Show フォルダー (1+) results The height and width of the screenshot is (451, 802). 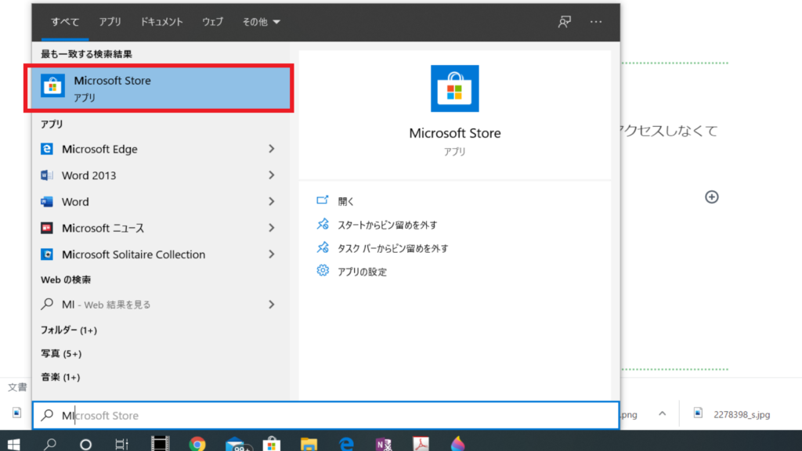tap(69, 330)
